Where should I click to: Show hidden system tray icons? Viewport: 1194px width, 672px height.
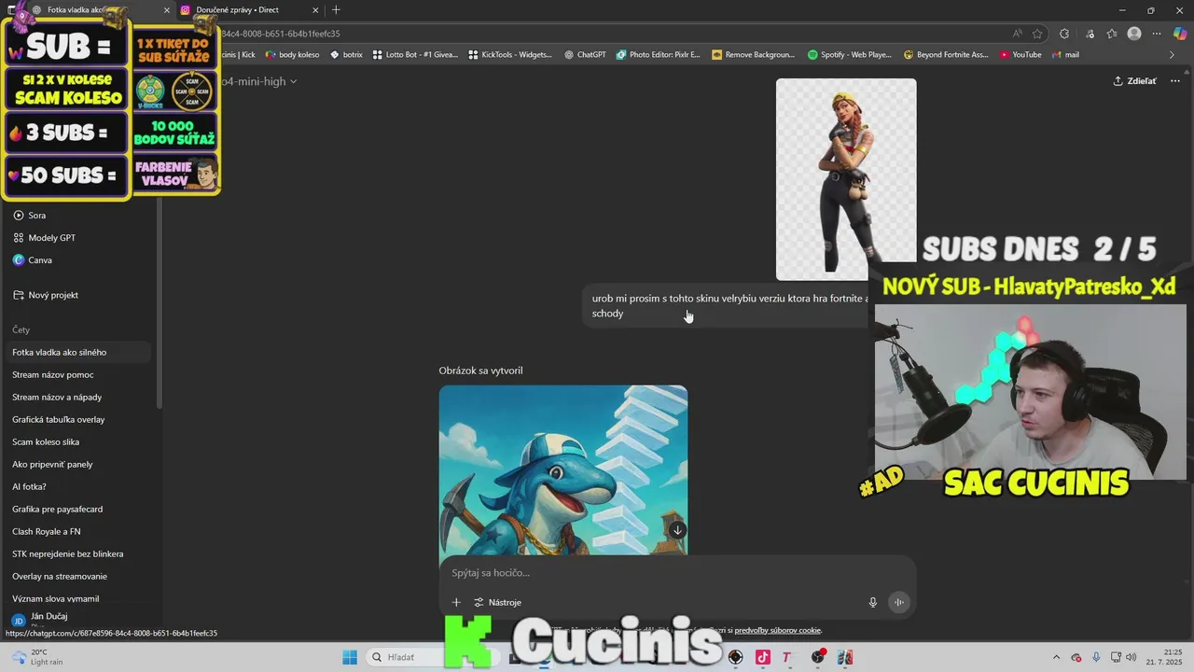1056,657
